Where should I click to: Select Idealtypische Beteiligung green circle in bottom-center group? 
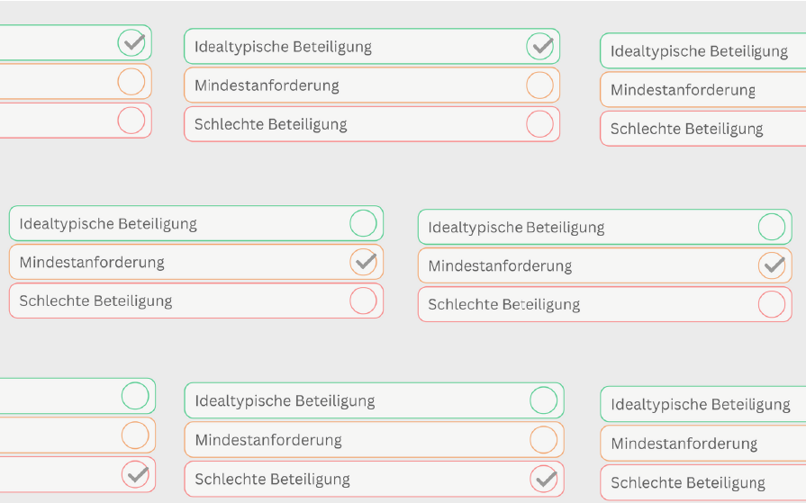click(x=544, y=400)
